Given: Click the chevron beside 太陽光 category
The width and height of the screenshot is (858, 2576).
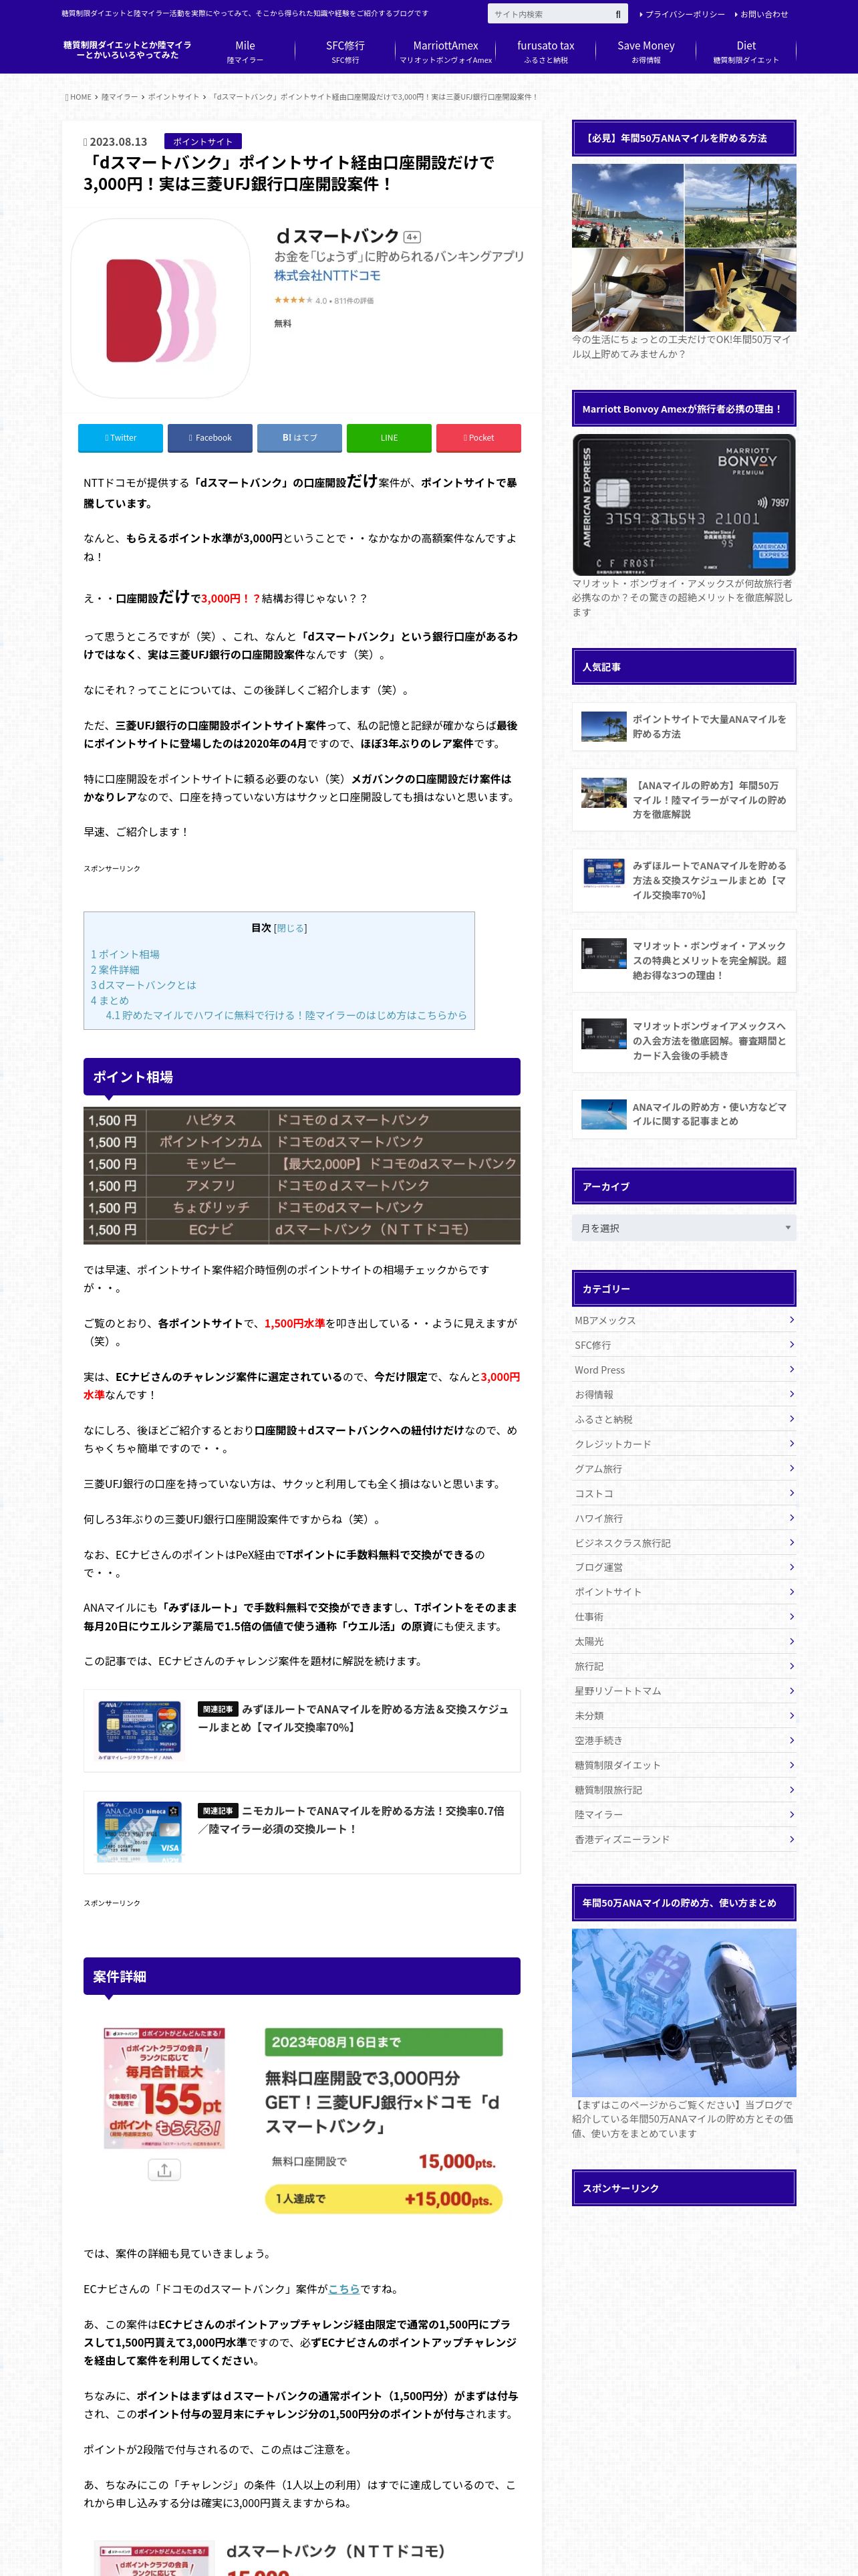Looking at the screenshot, I should [x=791, y=1641].
